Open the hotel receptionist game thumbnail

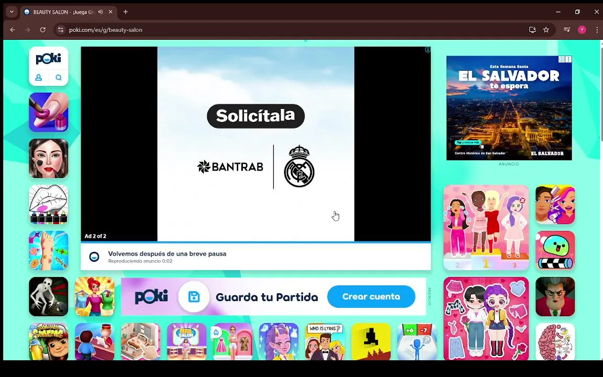click(95, 341)
